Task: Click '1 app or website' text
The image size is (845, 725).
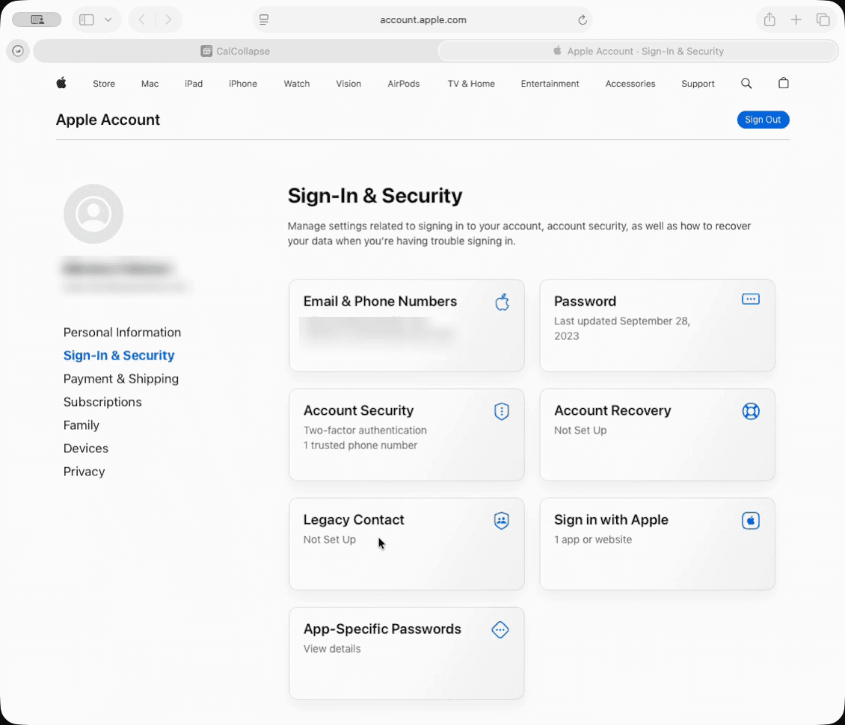Action: (593, 540)
